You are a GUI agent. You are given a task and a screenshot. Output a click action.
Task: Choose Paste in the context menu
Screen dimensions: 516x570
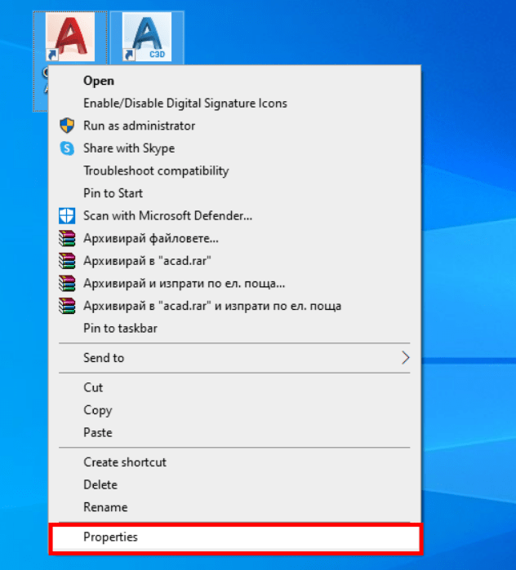tap(234, 433)
